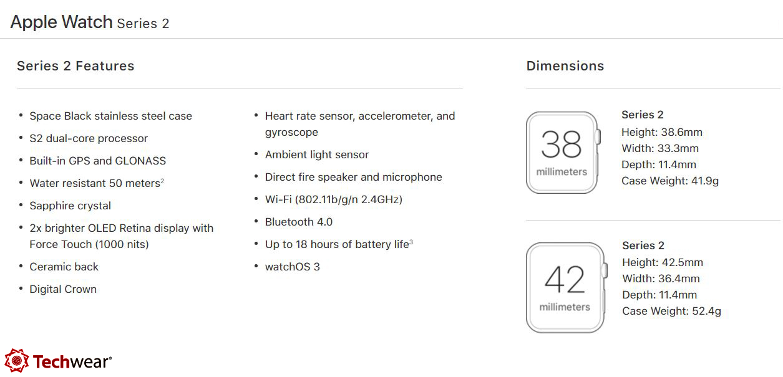This screenshot has width=783, height=377.
Task: Click the 42 millimeters watch icon
Action: [565, 287]
